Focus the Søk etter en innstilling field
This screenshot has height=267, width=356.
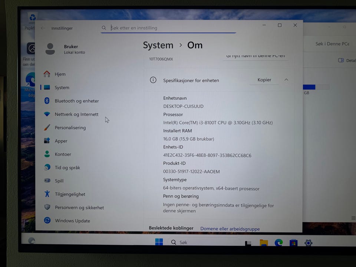click(x=168, y=28)
